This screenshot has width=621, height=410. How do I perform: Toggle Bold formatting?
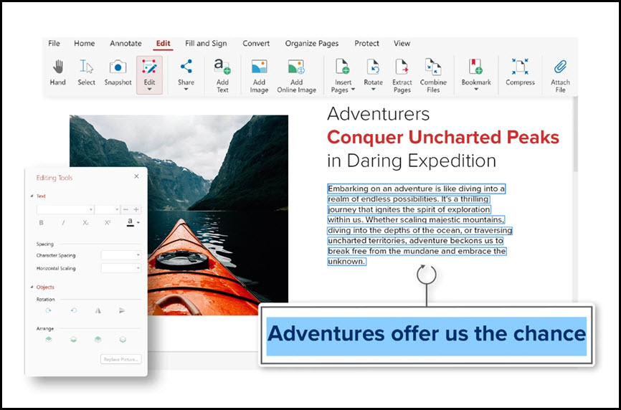[x=41, y=223]
